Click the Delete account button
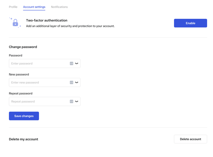213x157 pixels. point(190,139)
